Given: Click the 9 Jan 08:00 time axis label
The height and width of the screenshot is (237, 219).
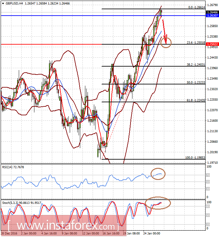Looking at the screenshot, I should [x=69, y=233].
